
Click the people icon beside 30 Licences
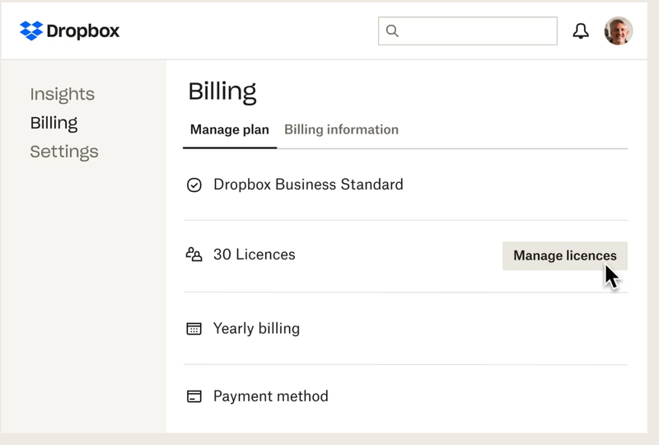pyautogui.click(x=194, y=255)
